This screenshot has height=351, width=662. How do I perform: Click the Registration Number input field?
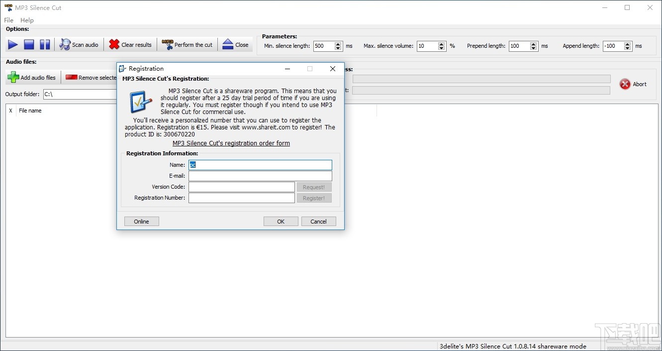coord(242,198)
